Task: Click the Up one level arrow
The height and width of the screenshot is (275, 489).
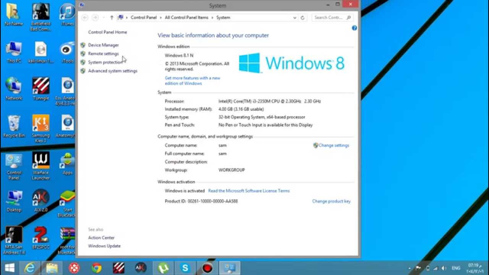Action: point(112,18)
